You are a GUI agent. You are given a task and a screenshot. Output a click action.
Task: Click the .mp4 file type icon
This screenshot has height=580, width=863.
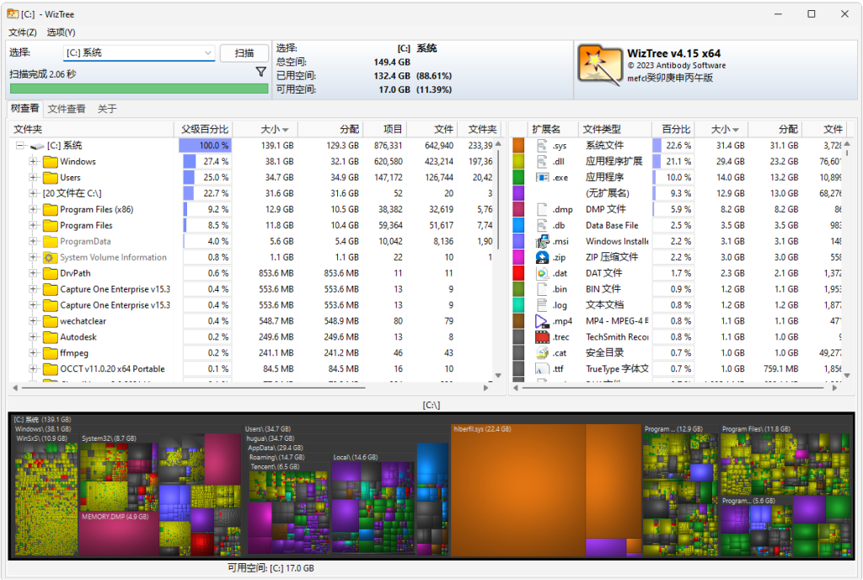click(542, 321)
